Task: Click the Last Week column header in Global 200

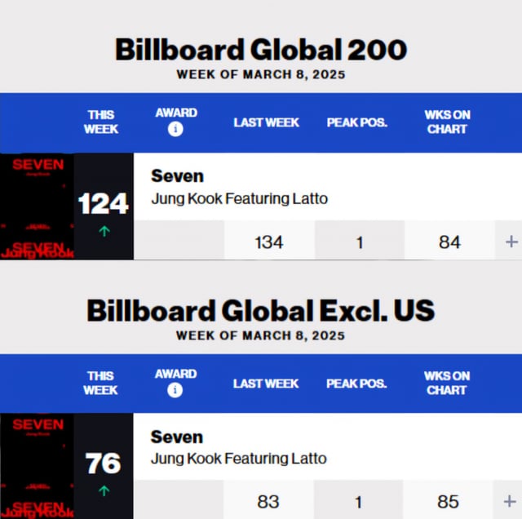Action: pos(267,122)
